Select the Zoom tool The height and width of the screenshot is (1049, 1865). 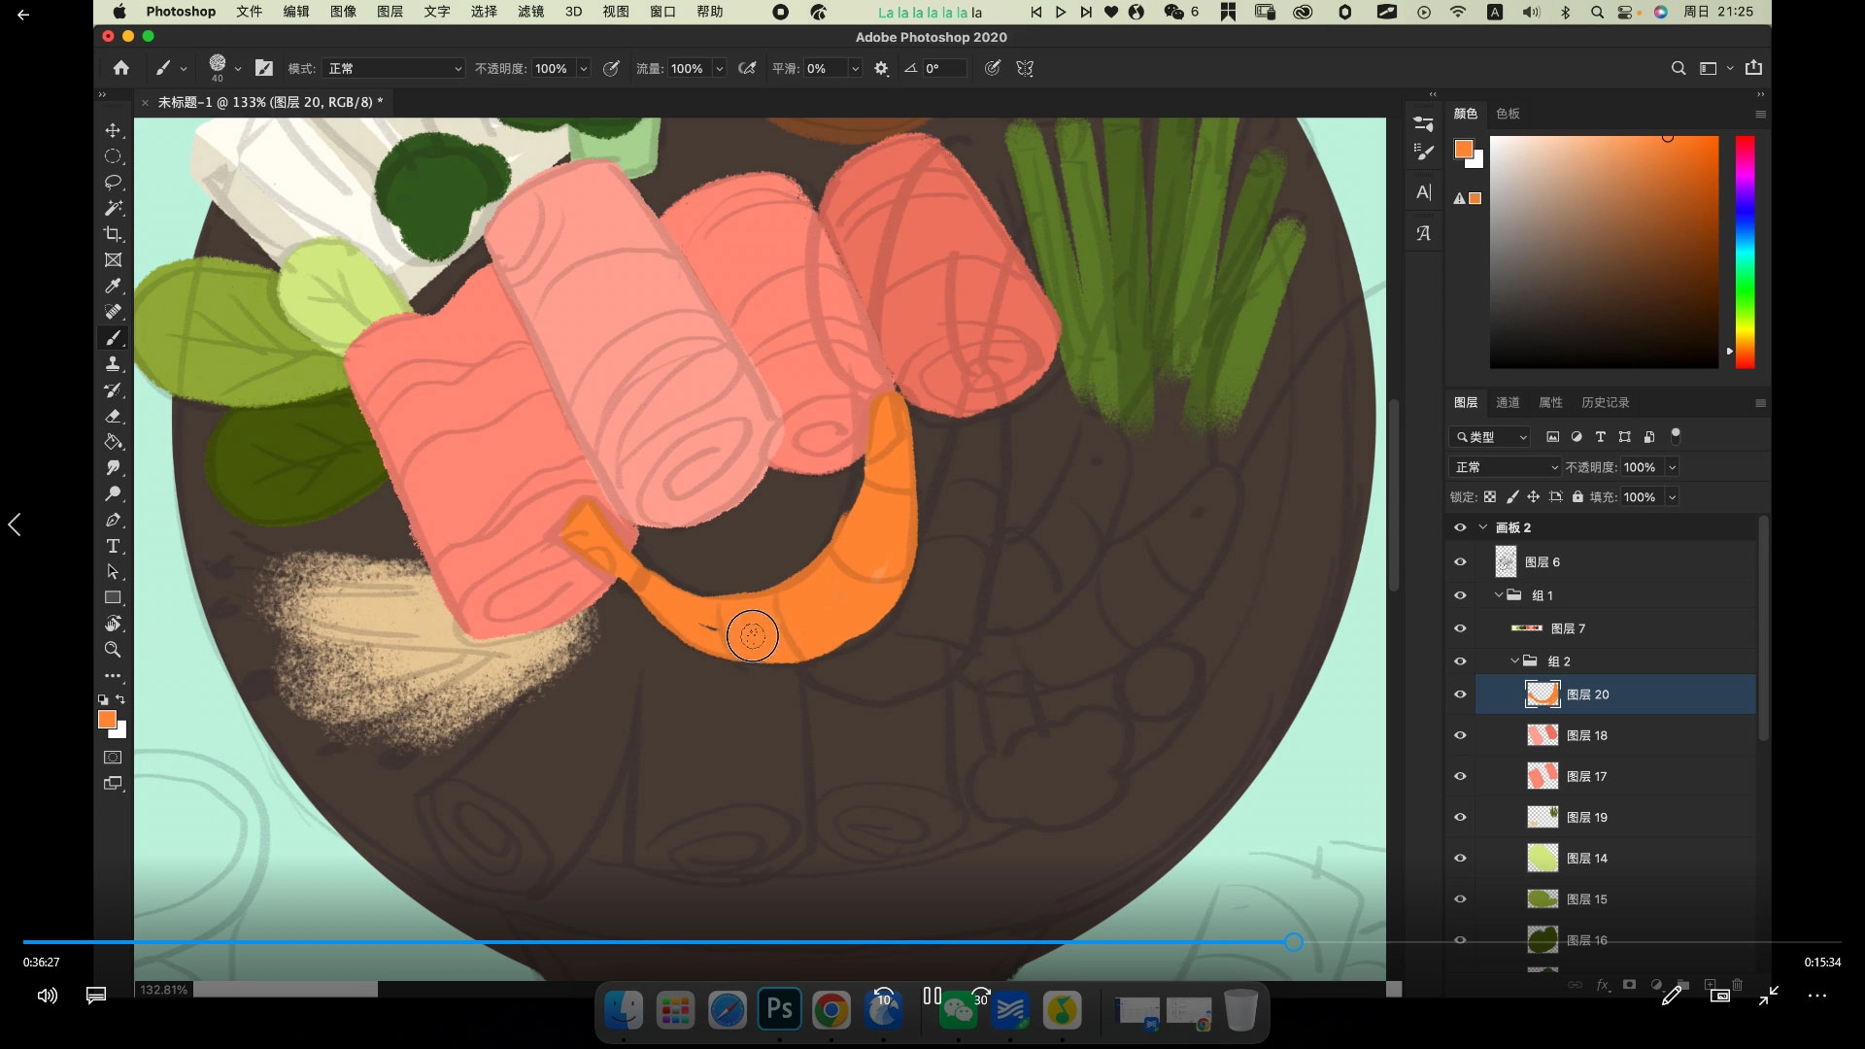tap(113, 650)
